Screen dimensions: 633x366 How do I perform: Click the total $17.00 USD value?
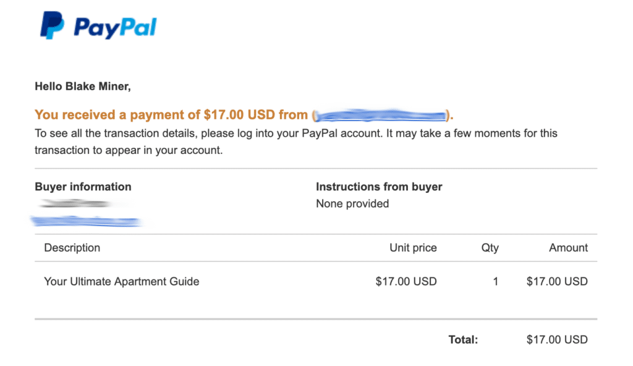[x=557, y=340]
